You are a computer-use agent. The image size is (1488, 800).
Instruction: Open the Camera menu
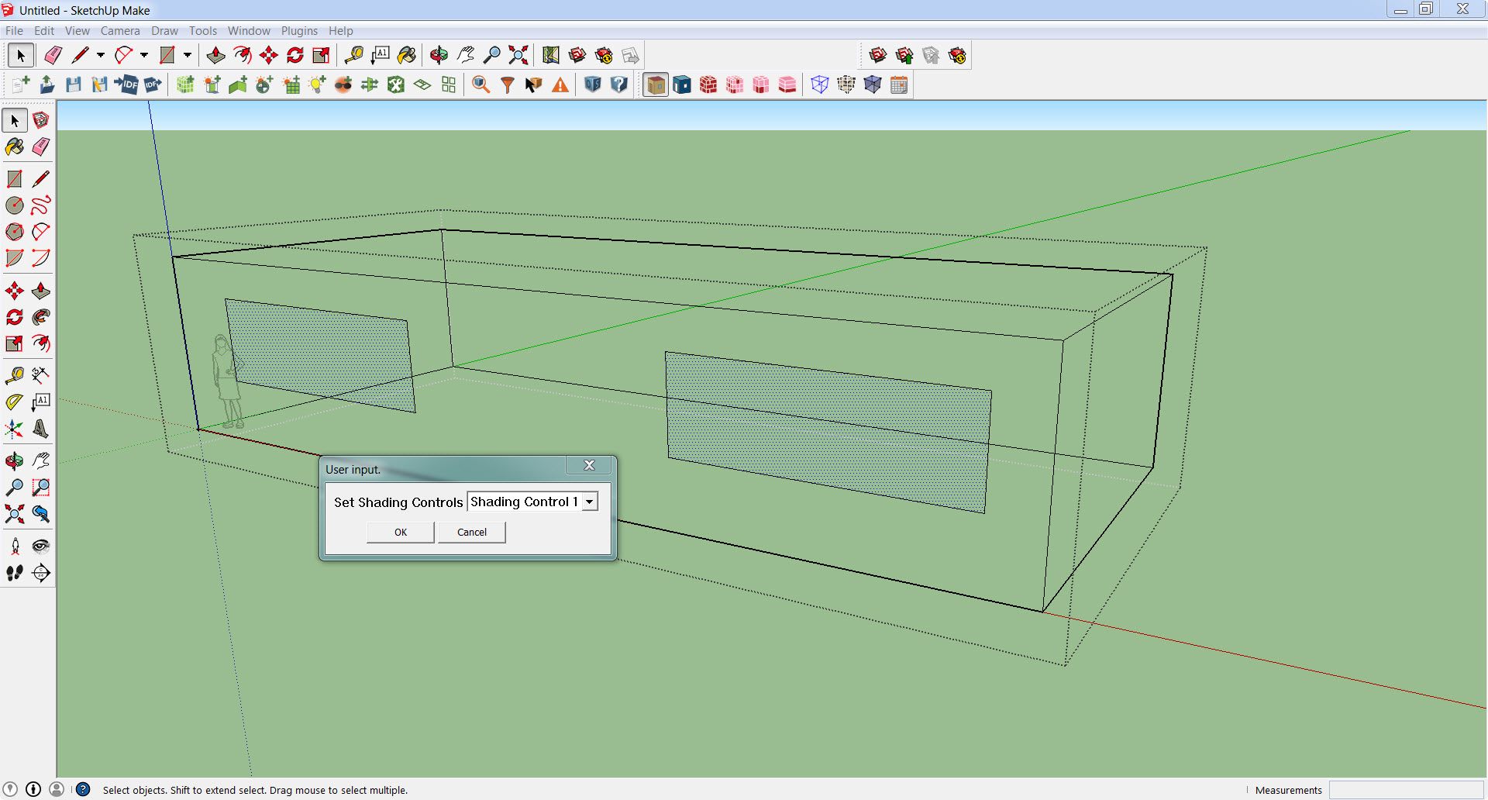pyautogui.click(x=120, y=30)
